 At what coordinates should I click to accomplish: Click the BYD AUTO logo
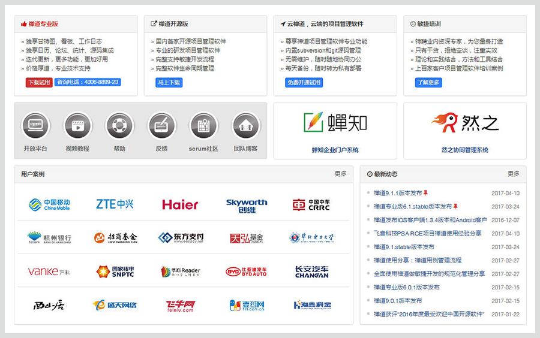coord(246,271)
